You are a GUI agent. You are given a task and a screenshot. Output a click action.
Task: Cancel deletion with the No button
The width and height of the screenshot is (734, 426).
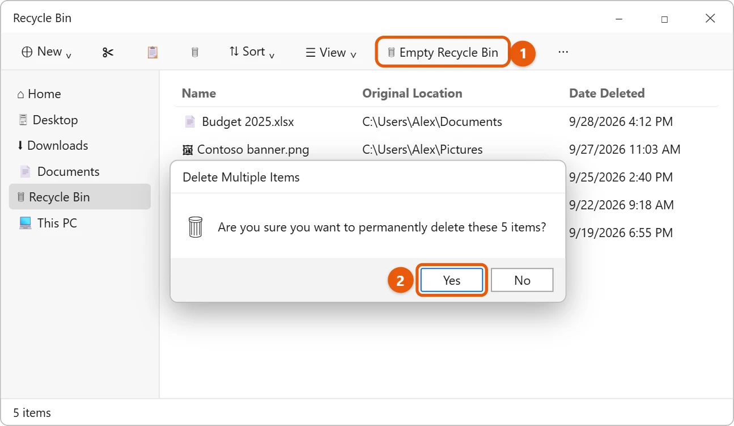[x=522, y=280]
